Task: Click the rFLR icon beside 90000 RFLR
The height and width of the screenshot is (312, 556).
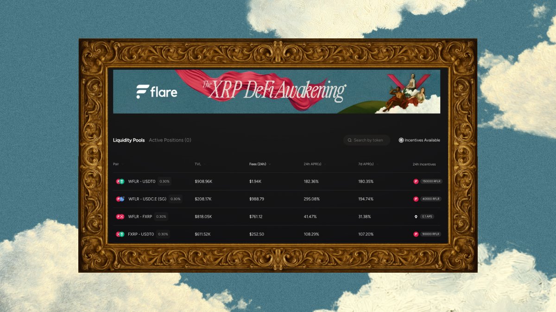Action: pos(416,234)
